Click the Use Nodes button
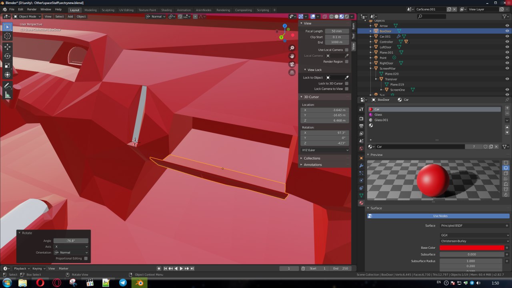 coord(440,216)
